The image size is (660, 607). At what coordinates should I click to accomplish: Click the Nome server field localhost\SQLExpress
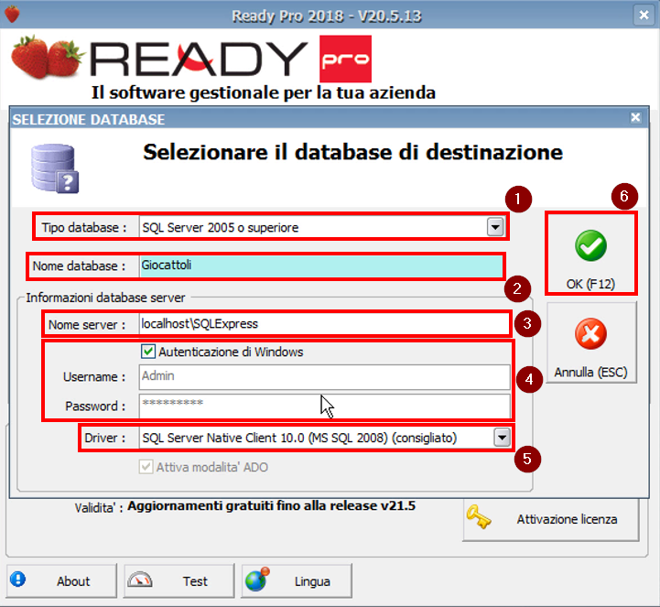tap(323, 324)
